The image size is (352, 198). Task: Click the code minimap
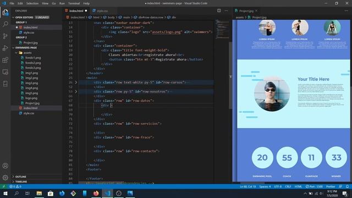point(222,29)
